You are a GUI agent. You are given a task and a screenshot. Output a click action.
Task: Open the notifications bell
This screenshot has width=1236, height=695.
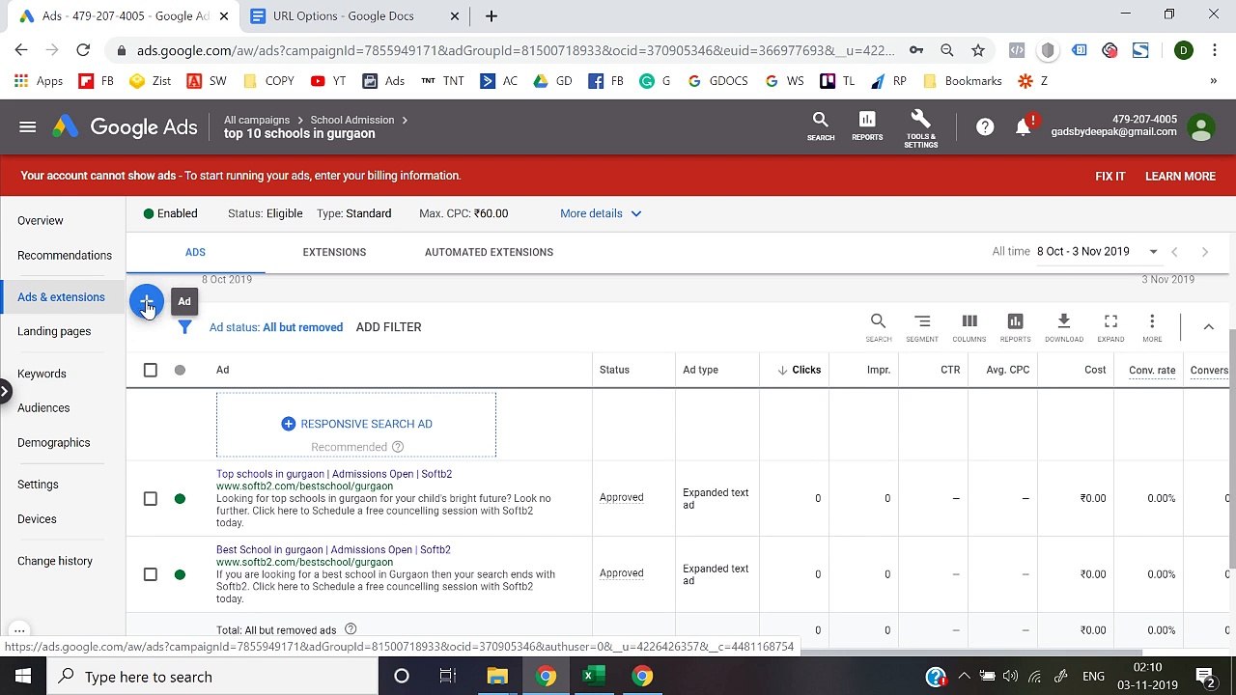(x=1024, y=126)
